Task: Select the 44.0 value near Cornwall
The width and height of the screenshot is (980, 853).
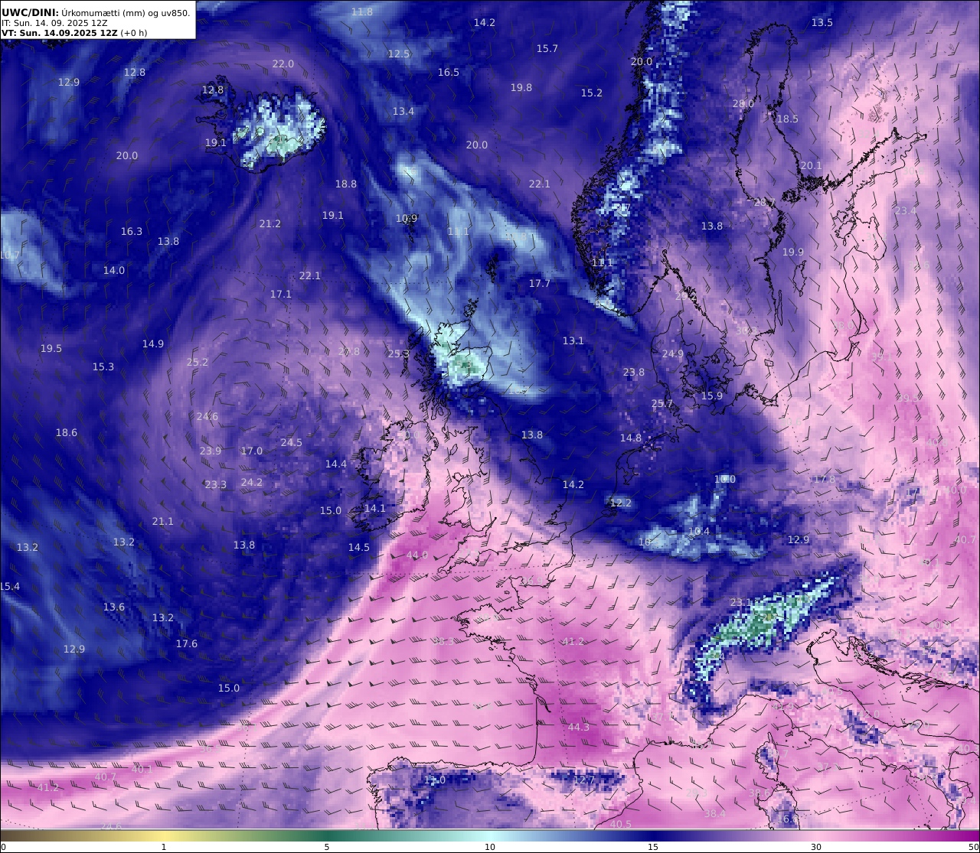Action: [x=417, y=555]
